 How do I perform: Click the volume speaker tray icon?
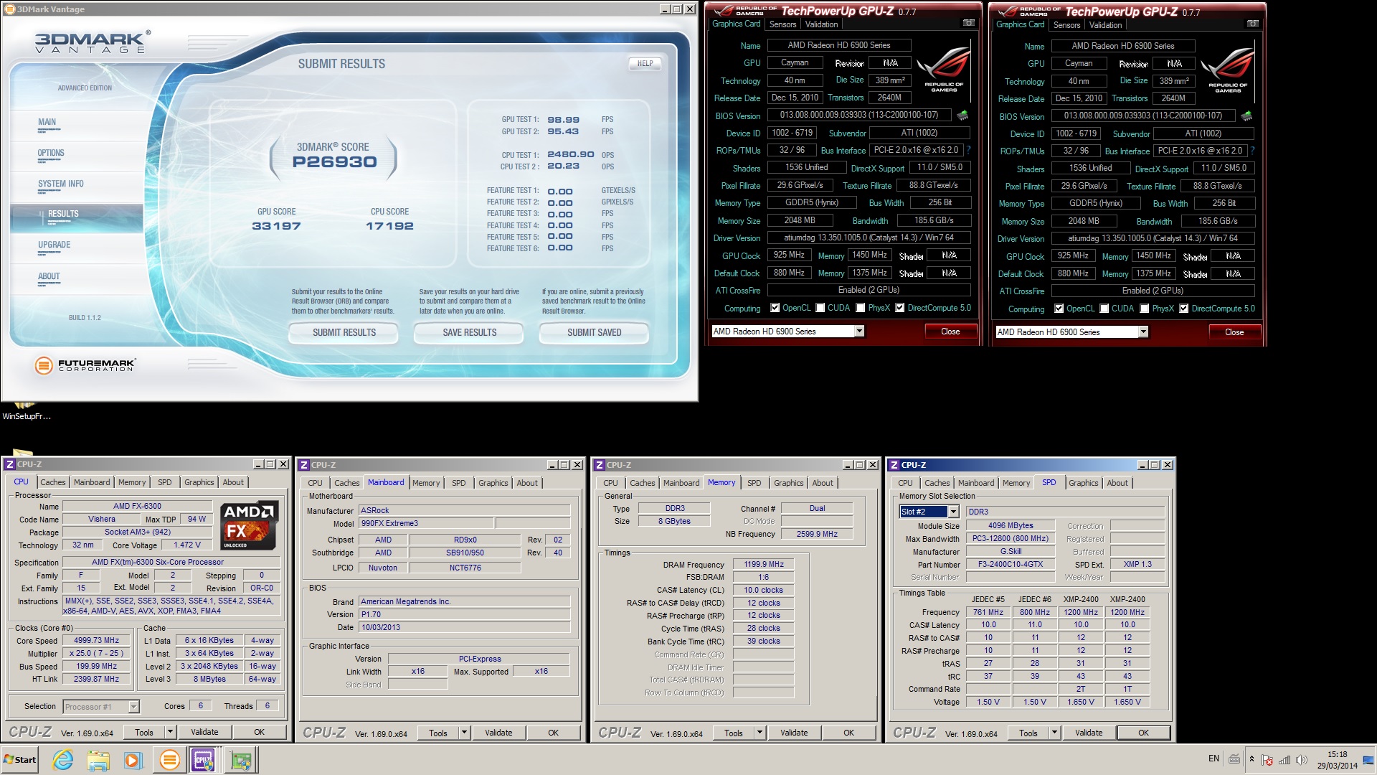[1302, 760]
